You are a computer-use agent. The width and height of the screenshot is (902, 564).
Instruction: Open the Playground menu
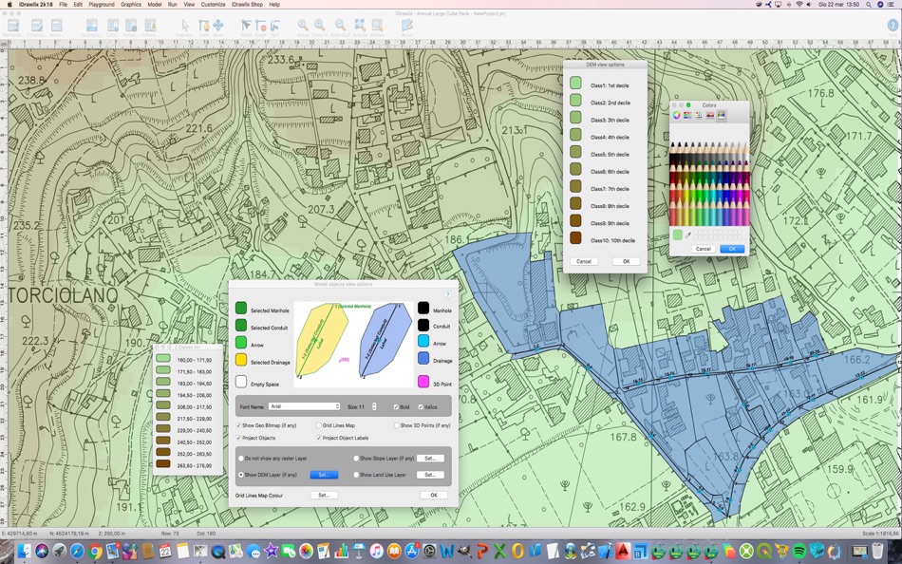pyautogui.click(x=102, y=5)
